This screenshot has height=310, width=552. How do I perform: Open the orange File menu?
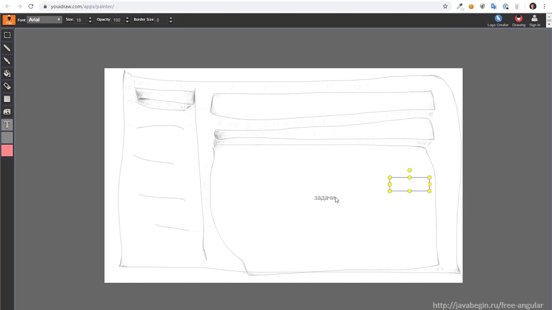[9, 20]
